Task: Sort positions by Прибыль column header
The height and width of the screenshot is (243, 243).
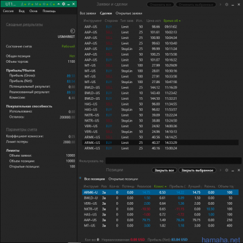Action: pyautogui.click(x=177, y=186)
